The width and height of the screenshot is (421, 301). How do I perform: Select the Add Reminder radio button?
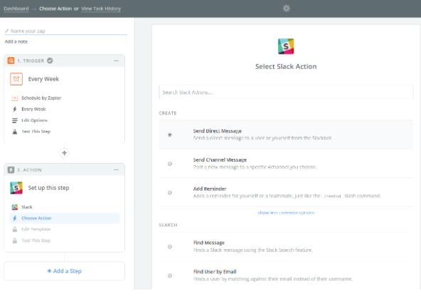click(170, 192)
